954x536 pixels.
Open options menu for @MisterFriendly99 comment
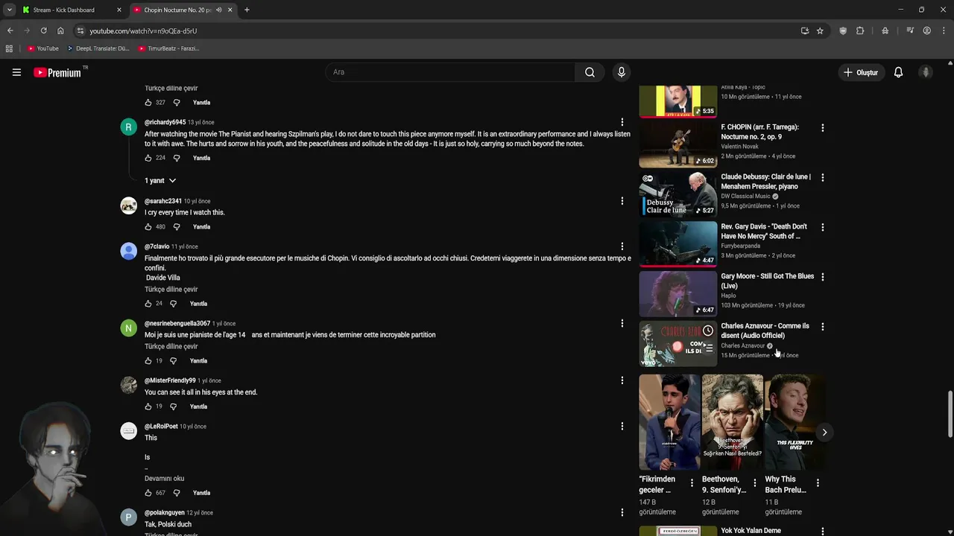pos(622,380)
